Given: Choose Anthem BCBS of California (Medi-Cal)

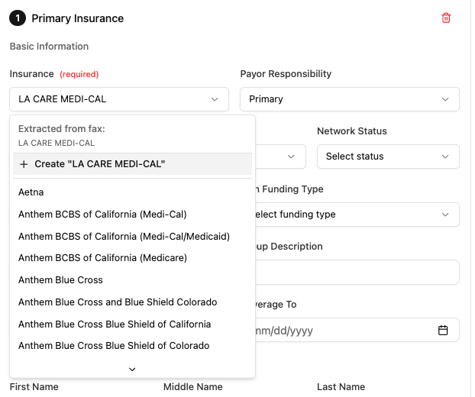Looking at the screenshot, I should [x=132, y=215].
